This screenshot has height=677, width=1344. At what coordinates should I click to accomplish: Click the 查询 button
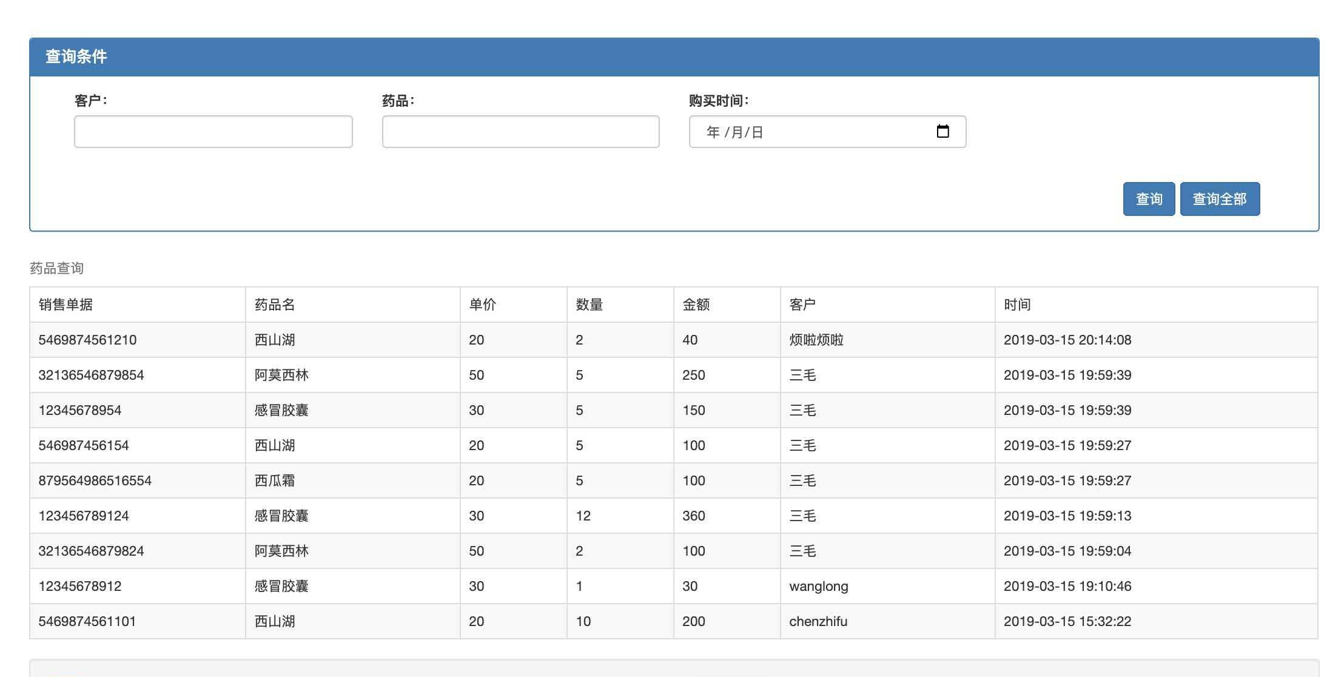pos(1149,199)
